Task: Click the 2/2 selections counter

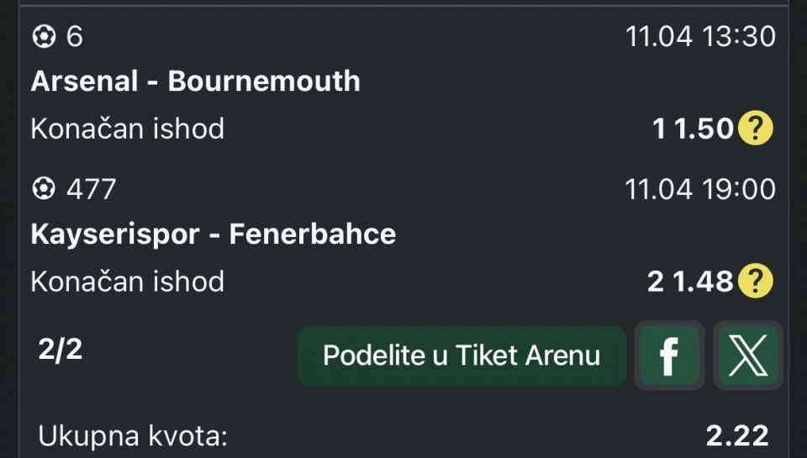Action: (x=61, y=350)
